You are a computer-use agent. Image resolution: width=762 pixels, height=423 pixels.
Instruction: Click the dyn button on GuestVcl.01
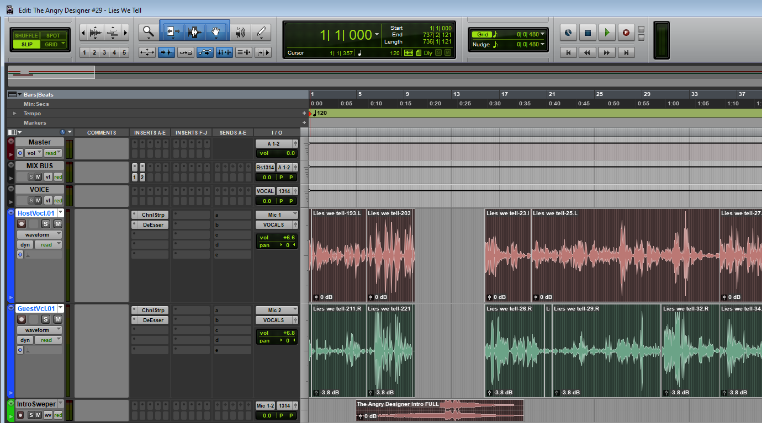[x=25, y=340]
